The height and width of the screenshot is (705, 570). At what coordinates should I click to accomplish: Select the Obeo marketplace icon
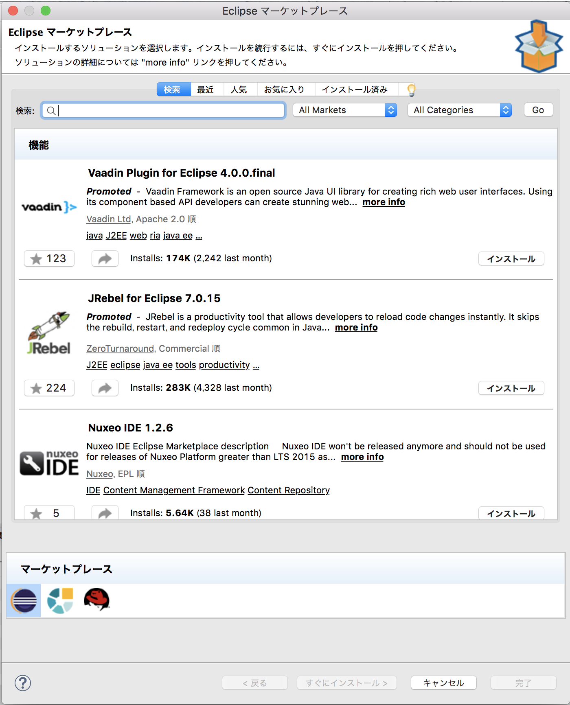[x=60, y=600]
